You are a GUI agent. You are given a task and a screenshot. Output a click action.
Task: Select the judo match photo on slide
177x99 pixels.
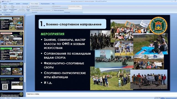(x=124, y=48)
